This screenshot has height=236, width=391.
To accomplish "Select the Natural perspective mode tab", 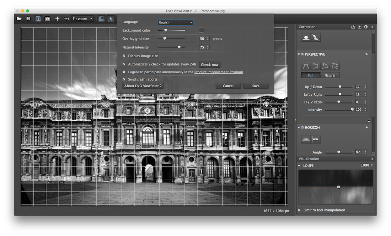I will pyautogui.click(x=330, y=75).
